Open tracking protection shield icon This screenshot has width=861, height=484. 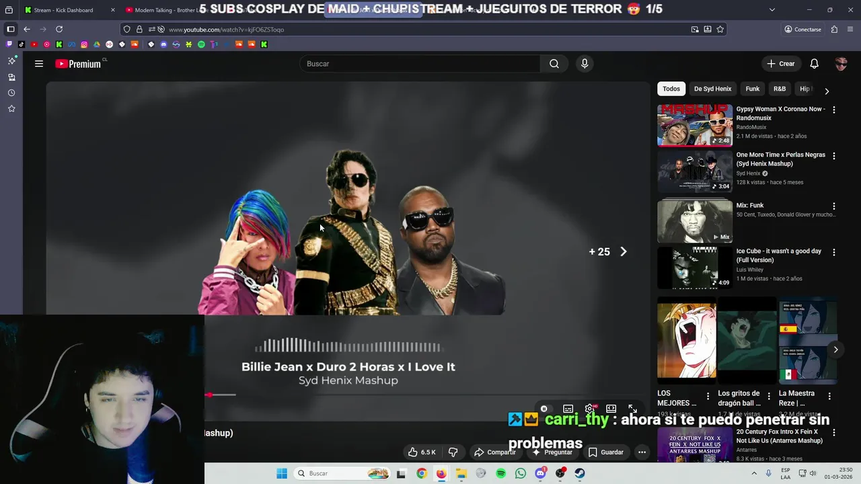[x=127, y=30]
